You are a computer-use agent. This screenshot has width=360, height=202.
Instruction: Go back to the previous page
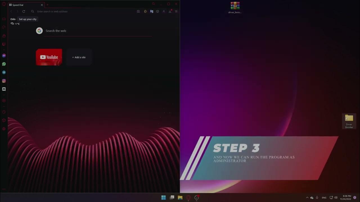(x=11, y=12)
